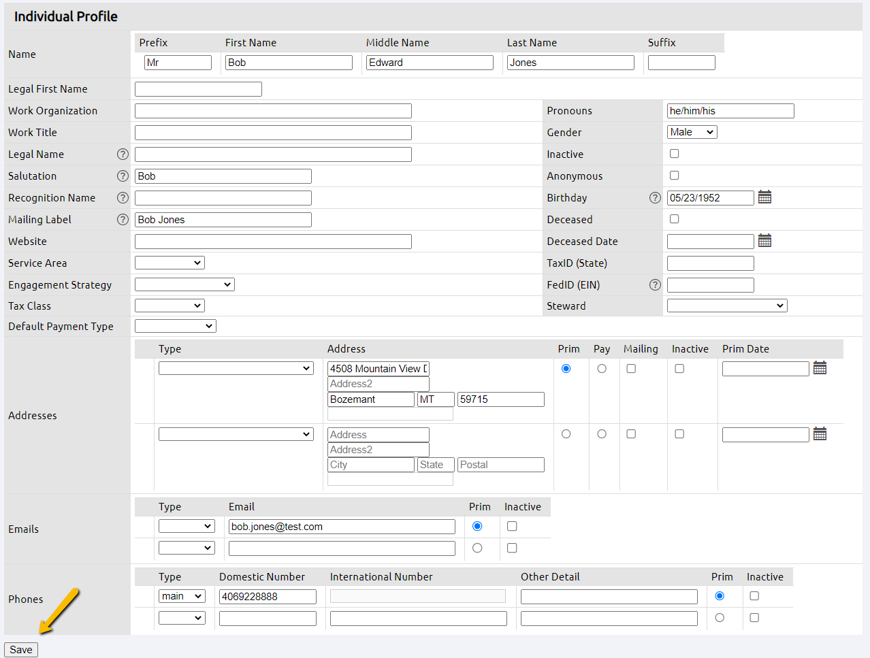Open Prim Date calendar for Mountain View address
The height and width of the screenshot is (658, 870).
tap(820, 368)
